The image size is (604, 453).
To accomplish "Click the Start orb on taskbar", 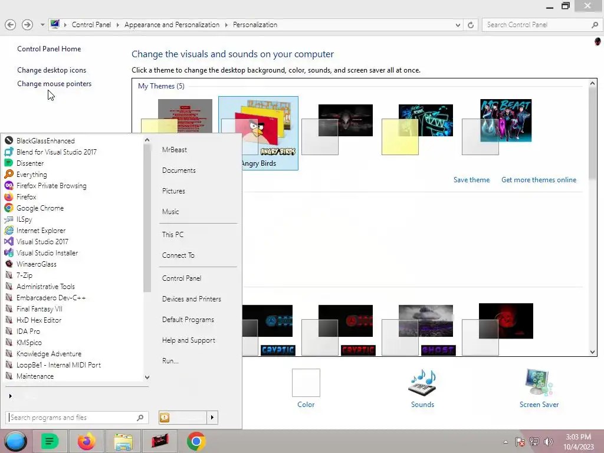I will point(15,441).
